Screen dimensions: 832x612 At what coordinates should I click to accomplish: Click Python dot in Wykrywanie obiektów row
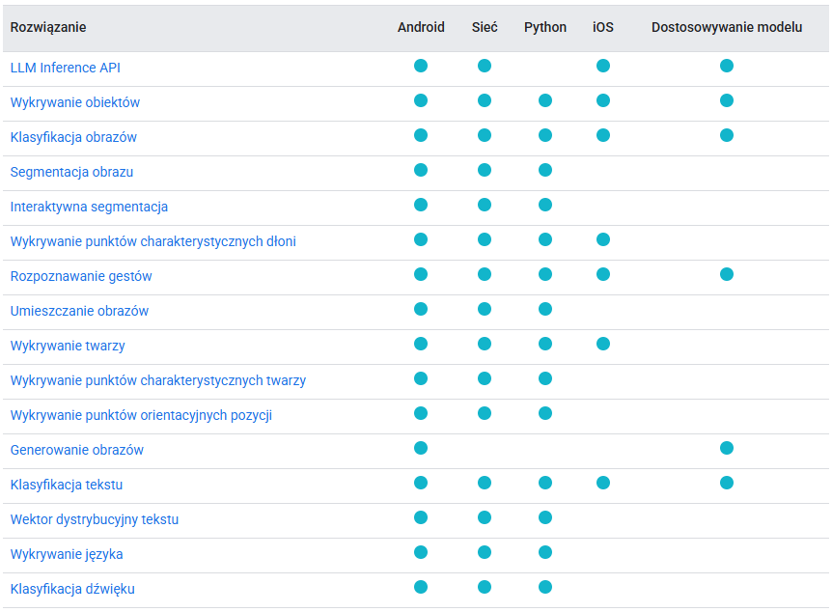(x=545, y=100)
